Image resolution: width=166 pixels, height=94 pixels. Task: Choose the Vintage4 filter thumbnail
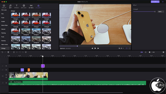pyautogui.click(x=46, y=15)
